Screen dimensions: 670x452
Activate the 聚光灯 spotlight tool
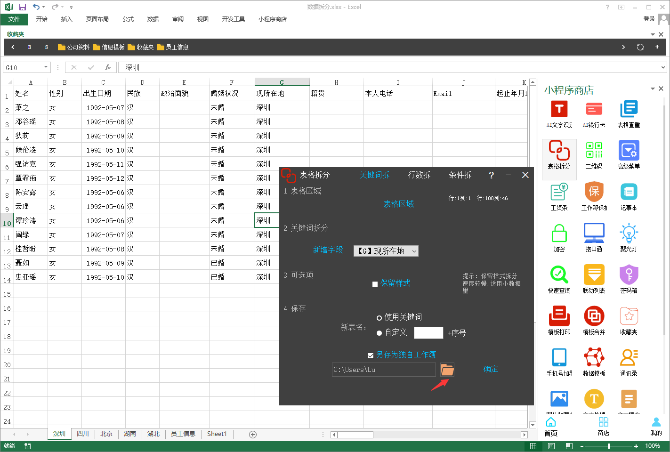[x=629, y=238]
